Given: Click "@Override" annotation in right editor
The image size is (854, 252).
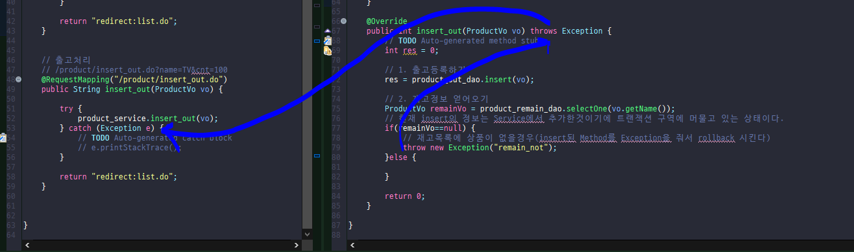Looking at the screenshot, I should (387, 21).
